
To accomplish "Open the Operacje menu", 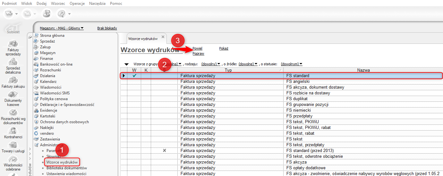I will pyautogui.click(x=77, y=3).
